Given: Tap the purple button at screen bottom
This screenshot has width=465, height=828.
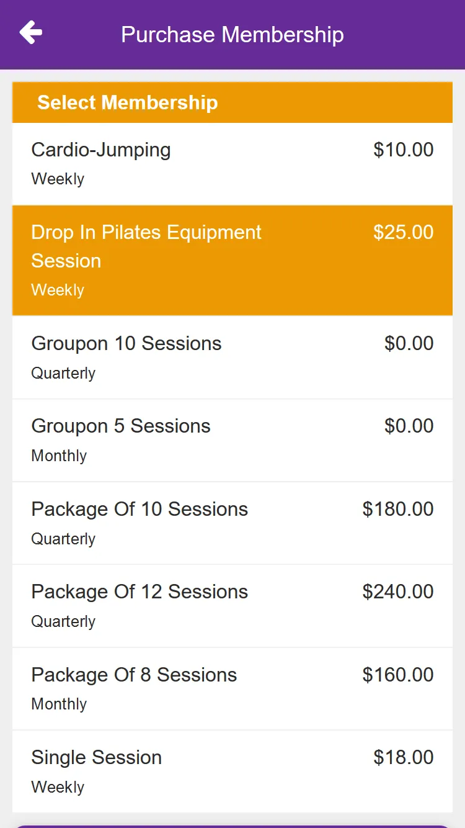Looking at the screenshot, I should click(x=232, y=826).
